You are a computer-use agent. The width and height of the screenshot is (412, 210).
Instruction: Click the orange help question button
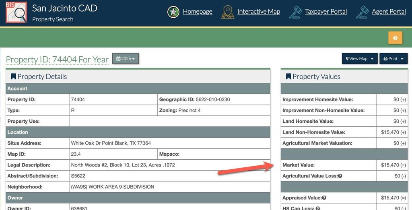395,38
